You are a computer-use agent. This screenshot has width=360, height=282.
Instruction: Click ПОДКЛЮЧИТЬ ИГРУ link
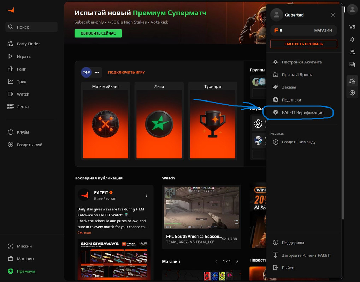tap(126, 72)
